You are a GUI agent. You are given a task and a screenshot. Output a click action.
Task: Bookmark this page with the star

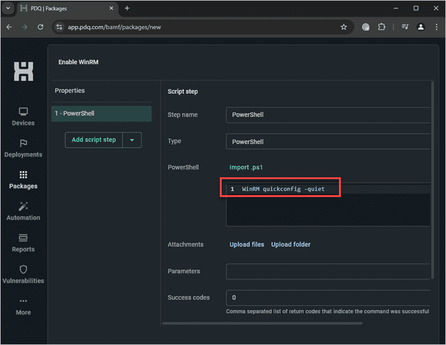click(343, 27)
